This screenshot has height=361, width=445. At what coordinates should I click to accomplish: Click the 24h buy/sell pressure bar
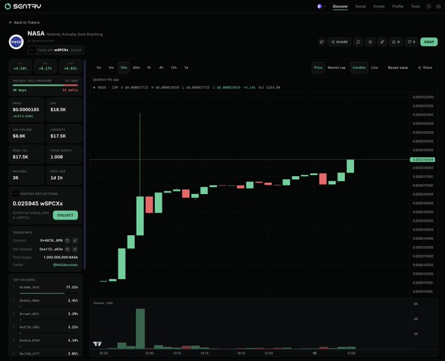click(x=45, y=85)
